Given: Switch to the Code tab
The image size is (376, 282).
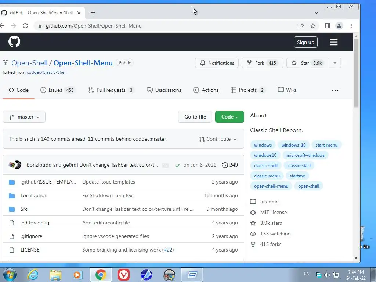Looking at the screenshot, I should [18, 90].
